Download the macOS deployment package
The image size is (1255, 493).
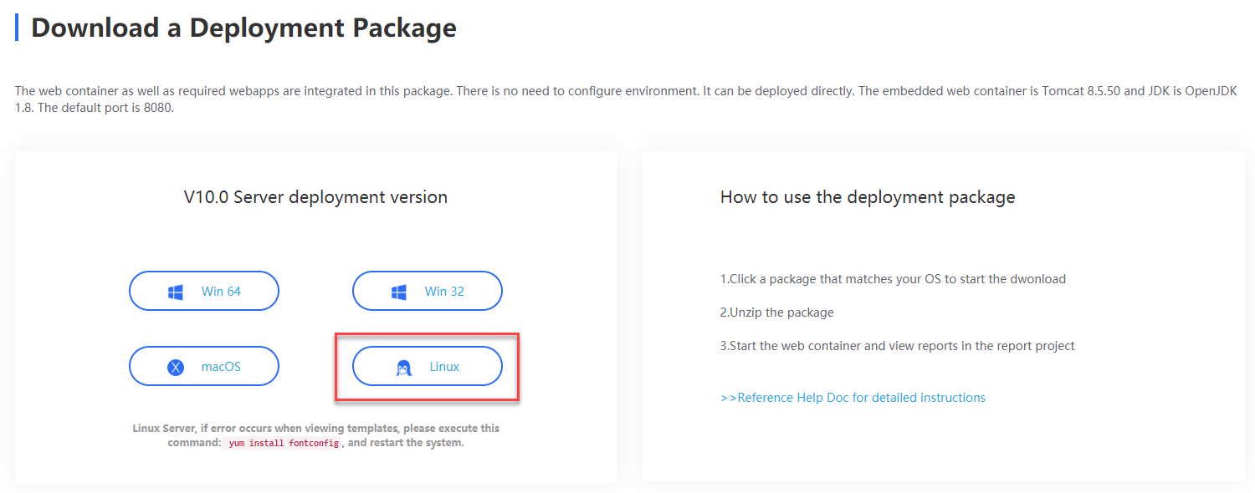click(x=203, y=365)
